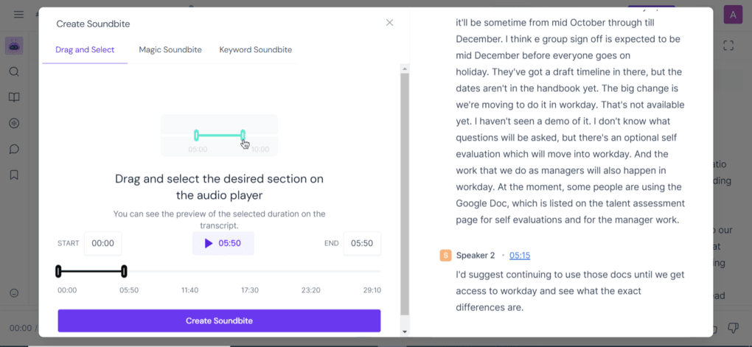Toggle fullscreen expand icon
The width and height of the screenshot is (752, 347).
tap(728, 46)
